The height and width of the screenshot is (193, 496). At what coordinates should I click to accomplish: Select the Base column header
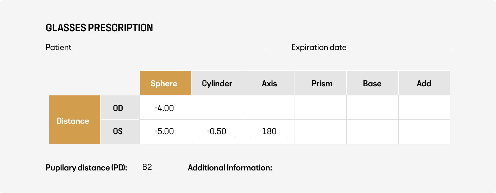(x=372, y=83)
